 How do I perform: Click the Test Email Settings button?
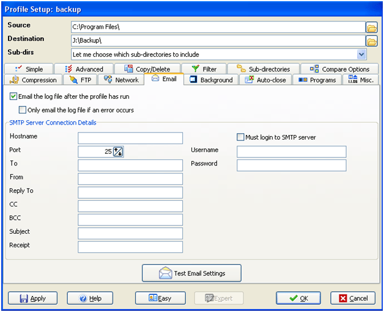191,273
